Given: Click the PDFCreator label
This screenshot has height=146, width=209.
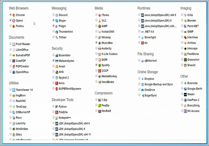Looking at the screenshot, I should [x=22, y=66].
